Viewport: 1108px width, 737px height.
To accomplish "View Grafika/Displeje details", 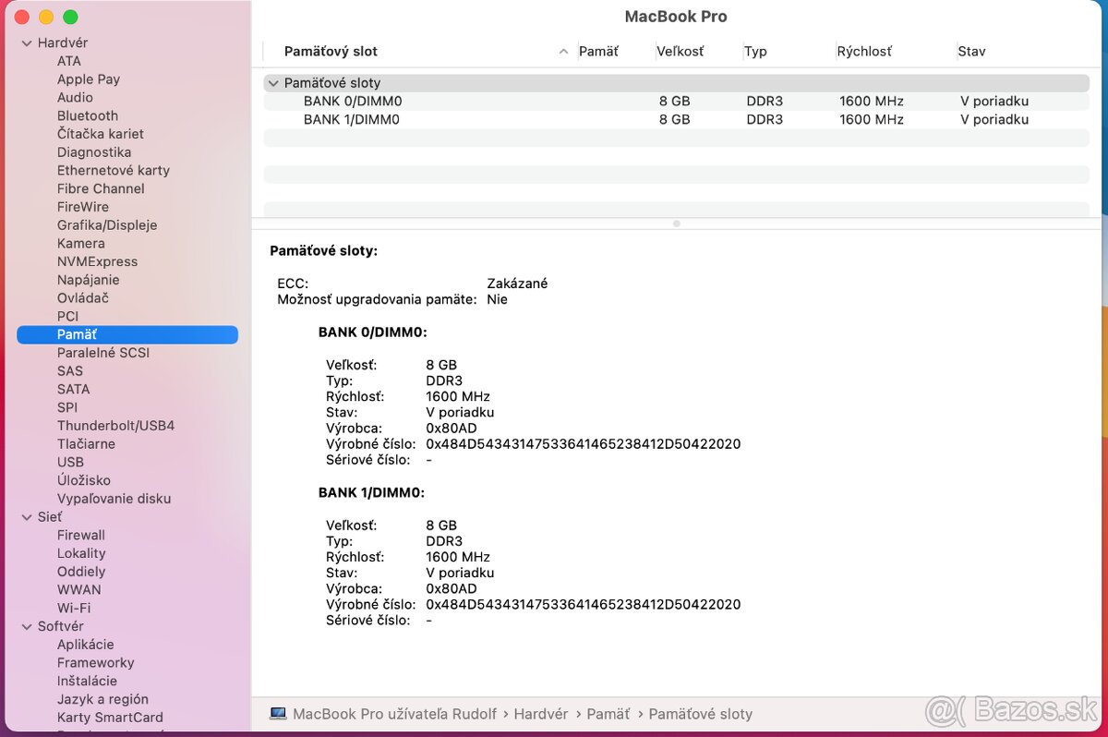I will click(x=106, y=224).
